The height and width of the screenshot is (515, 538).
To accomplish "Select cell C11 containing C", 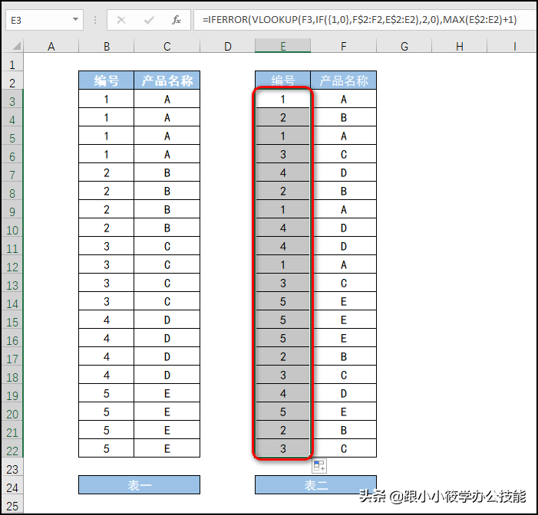I will pyautogui.click(x=167, y=246).
